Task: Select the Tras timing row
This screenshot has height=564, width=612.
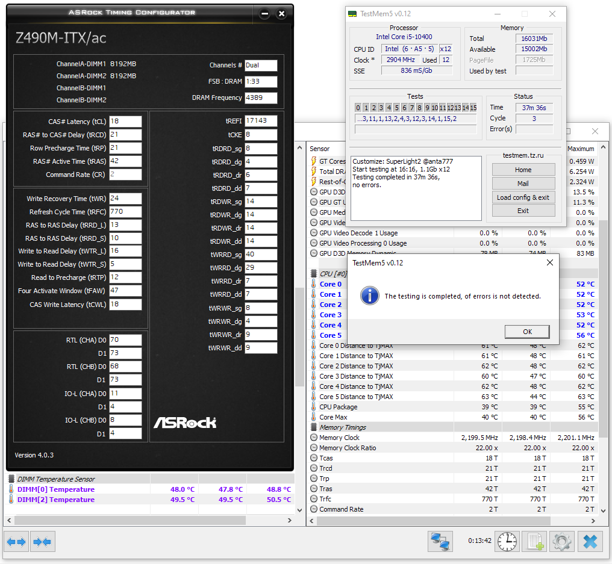Action: pos(453,489)
